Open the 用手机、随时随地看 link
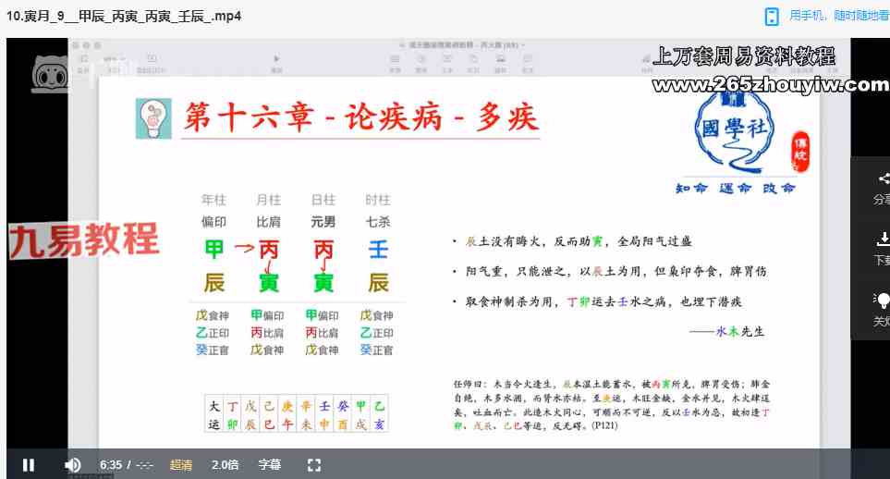The image size is (890, 479). pos(838,17)
